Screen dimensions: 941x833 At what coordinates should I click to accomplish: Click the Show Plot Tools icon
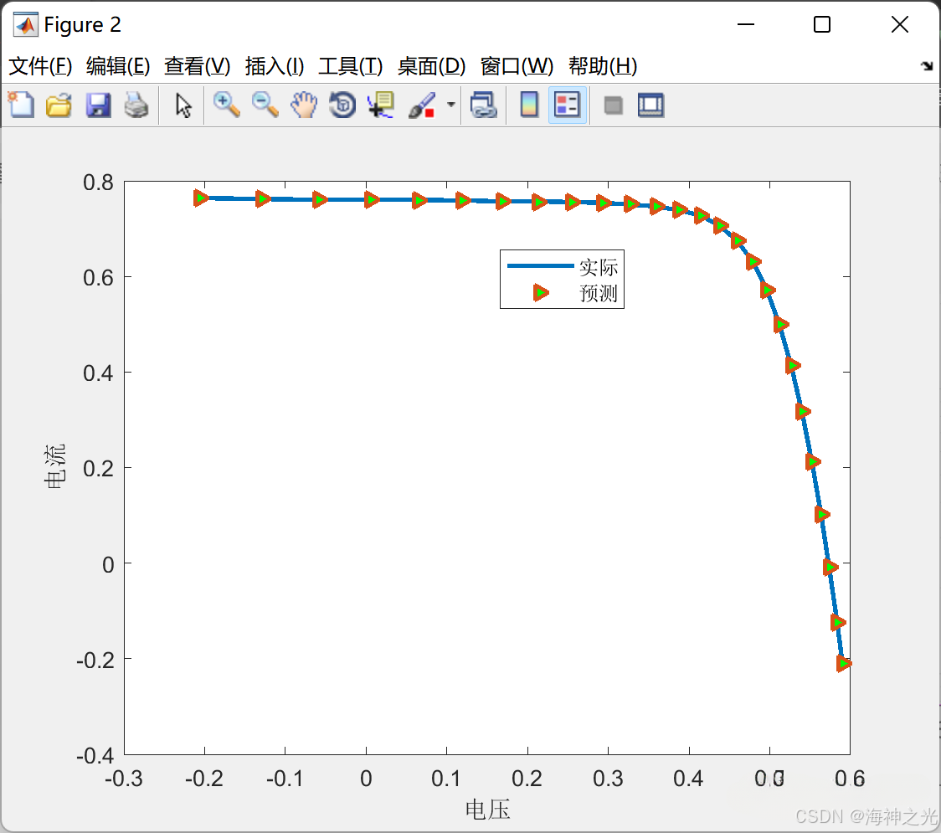650,105
